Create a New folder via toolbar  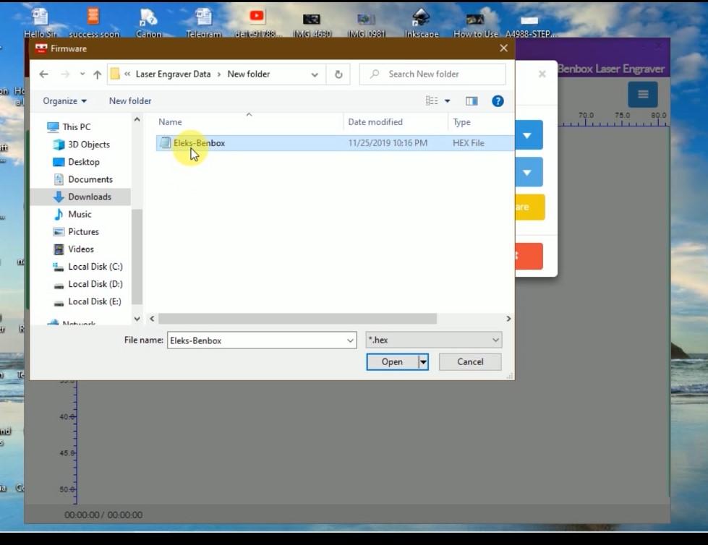pos(130,101)
